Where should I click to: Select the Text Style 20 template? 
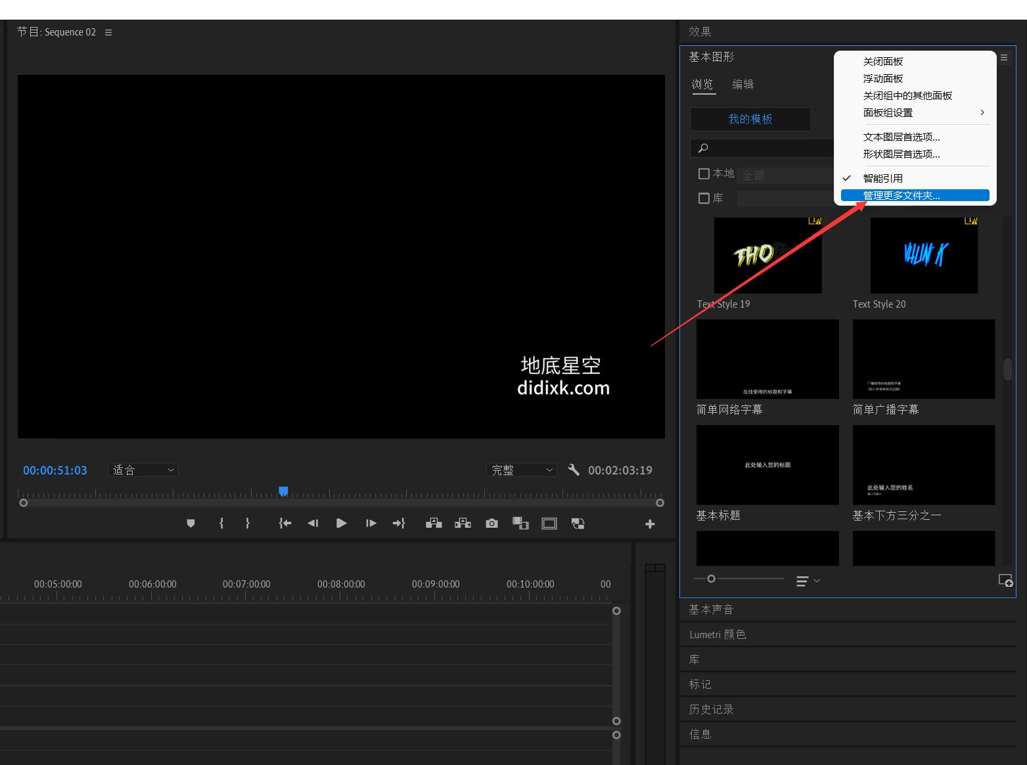point(924,256)
